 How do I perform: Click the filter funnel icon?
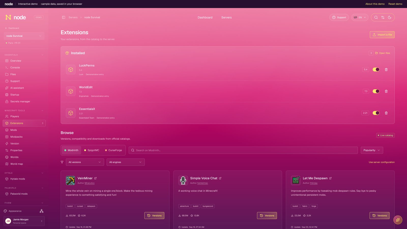[62, 162]
